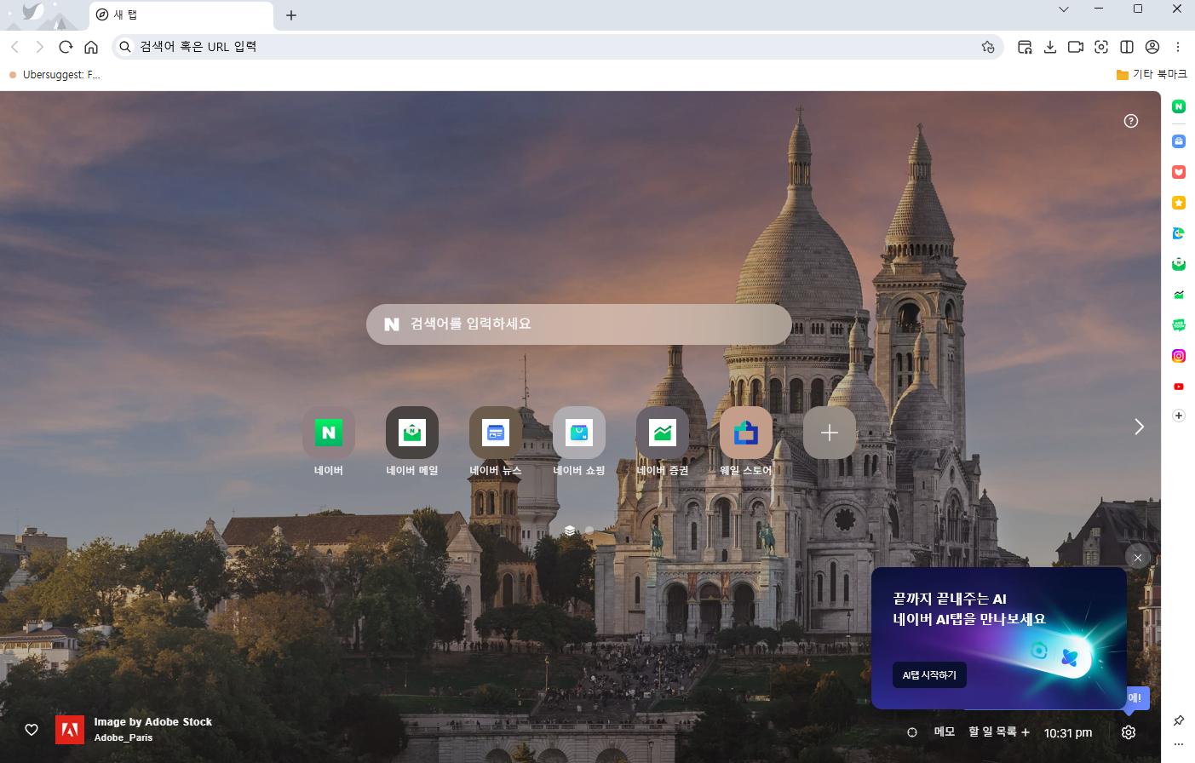
Task: Open the 네이버 쇼핑 shortcut tile
Action: tap(579, 433)
